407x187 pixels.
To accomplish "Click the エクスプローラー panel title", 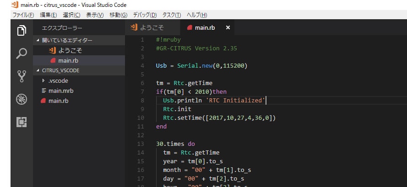I will click(x=62, y=28).
